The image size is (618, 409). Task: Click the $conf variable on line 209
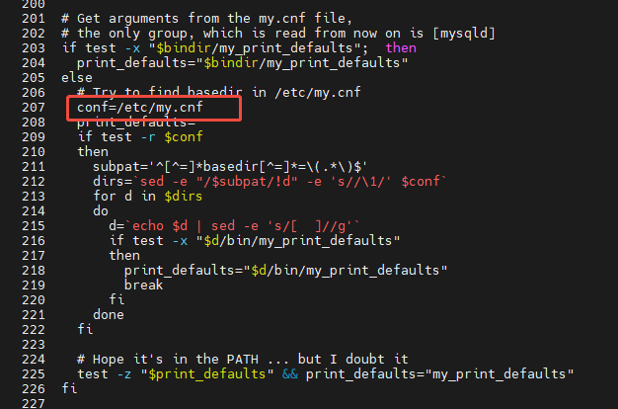184,137
